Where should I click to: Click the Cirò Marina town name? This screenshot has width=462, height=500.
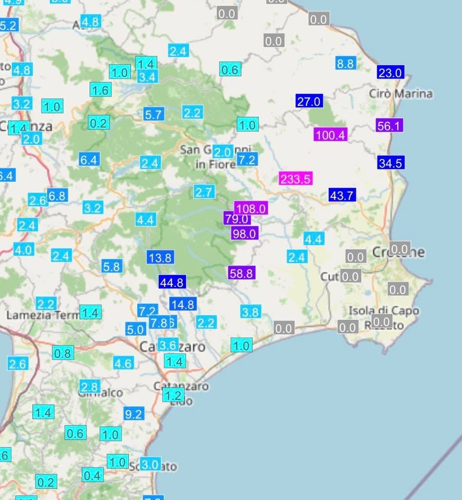[x=401, y=94]
